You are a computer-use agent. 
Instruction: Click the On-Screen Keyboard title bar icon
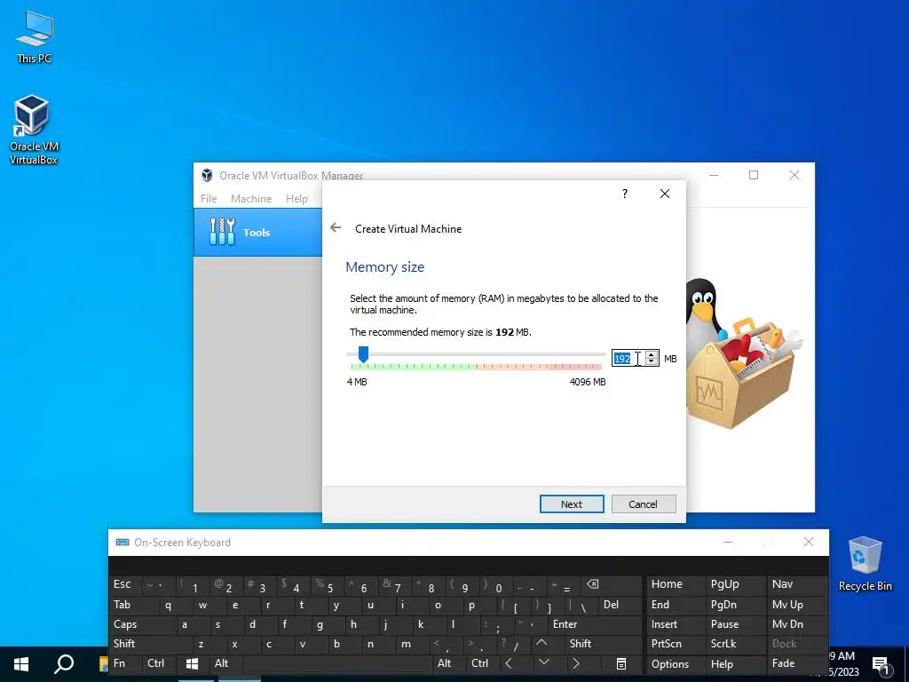(123, 543)
